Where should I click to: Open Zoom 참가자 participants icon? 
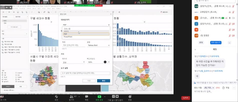tap(71, 97)
